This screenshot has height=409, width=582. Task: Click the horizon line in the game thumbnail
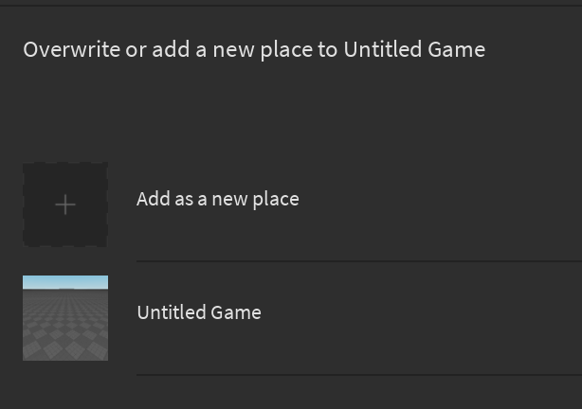coord(65,290)
